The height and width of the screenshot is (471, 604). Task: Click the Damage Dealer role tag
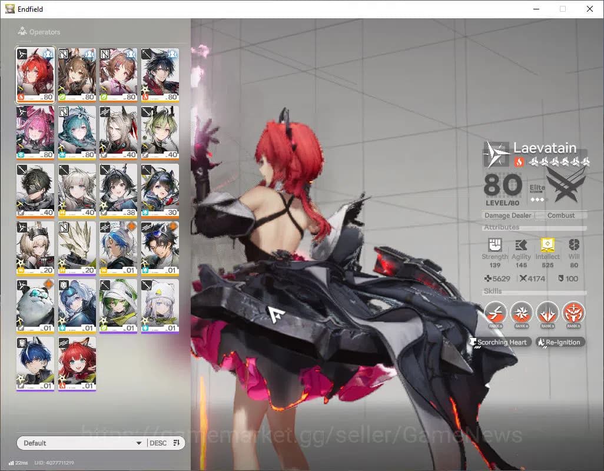[507, 215]
